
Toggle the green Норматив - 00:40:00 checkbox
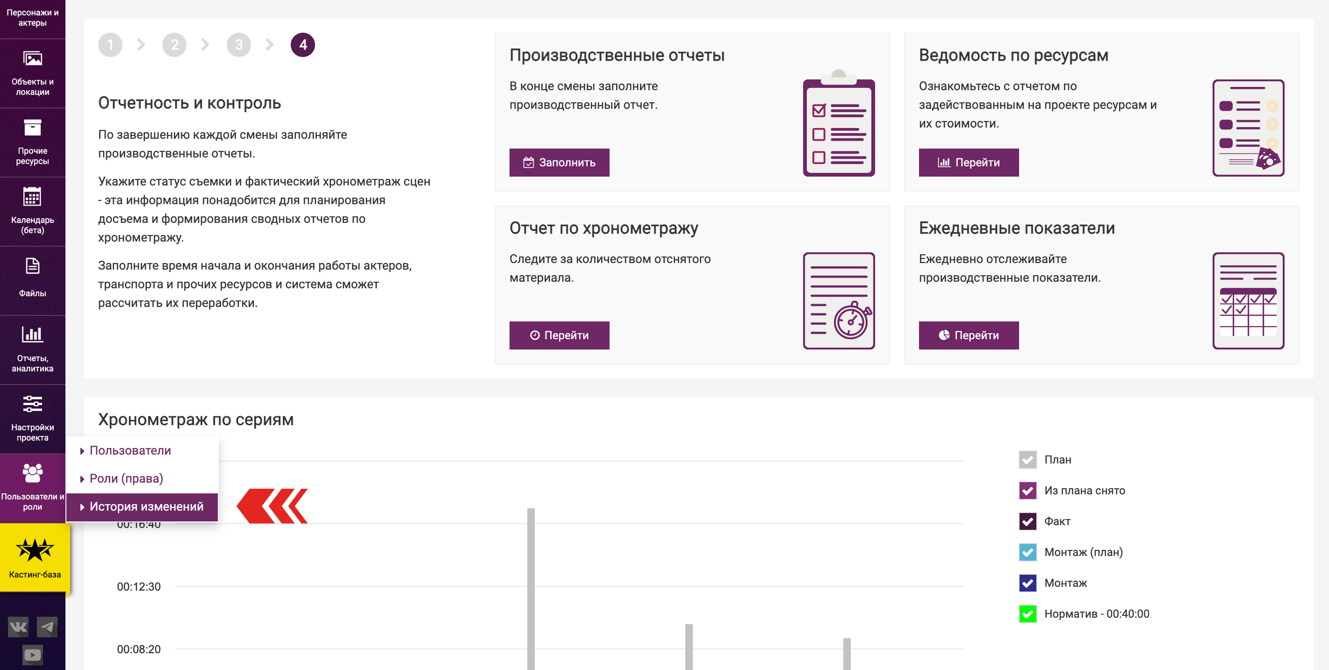[x=1027, y=614]
